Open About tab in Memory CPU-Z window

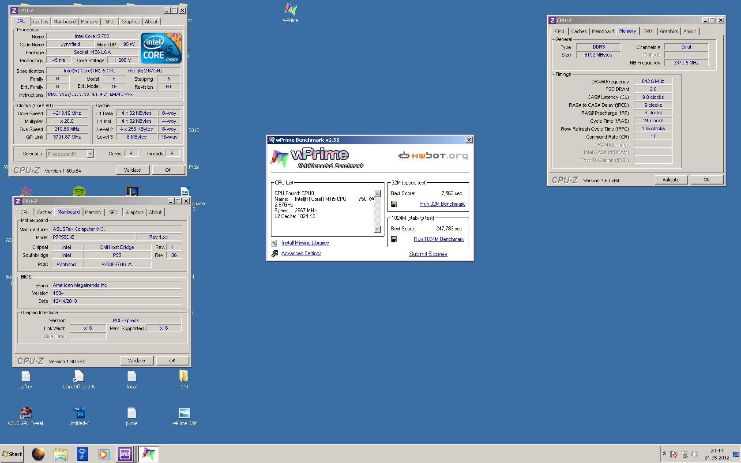click(689, 31)
